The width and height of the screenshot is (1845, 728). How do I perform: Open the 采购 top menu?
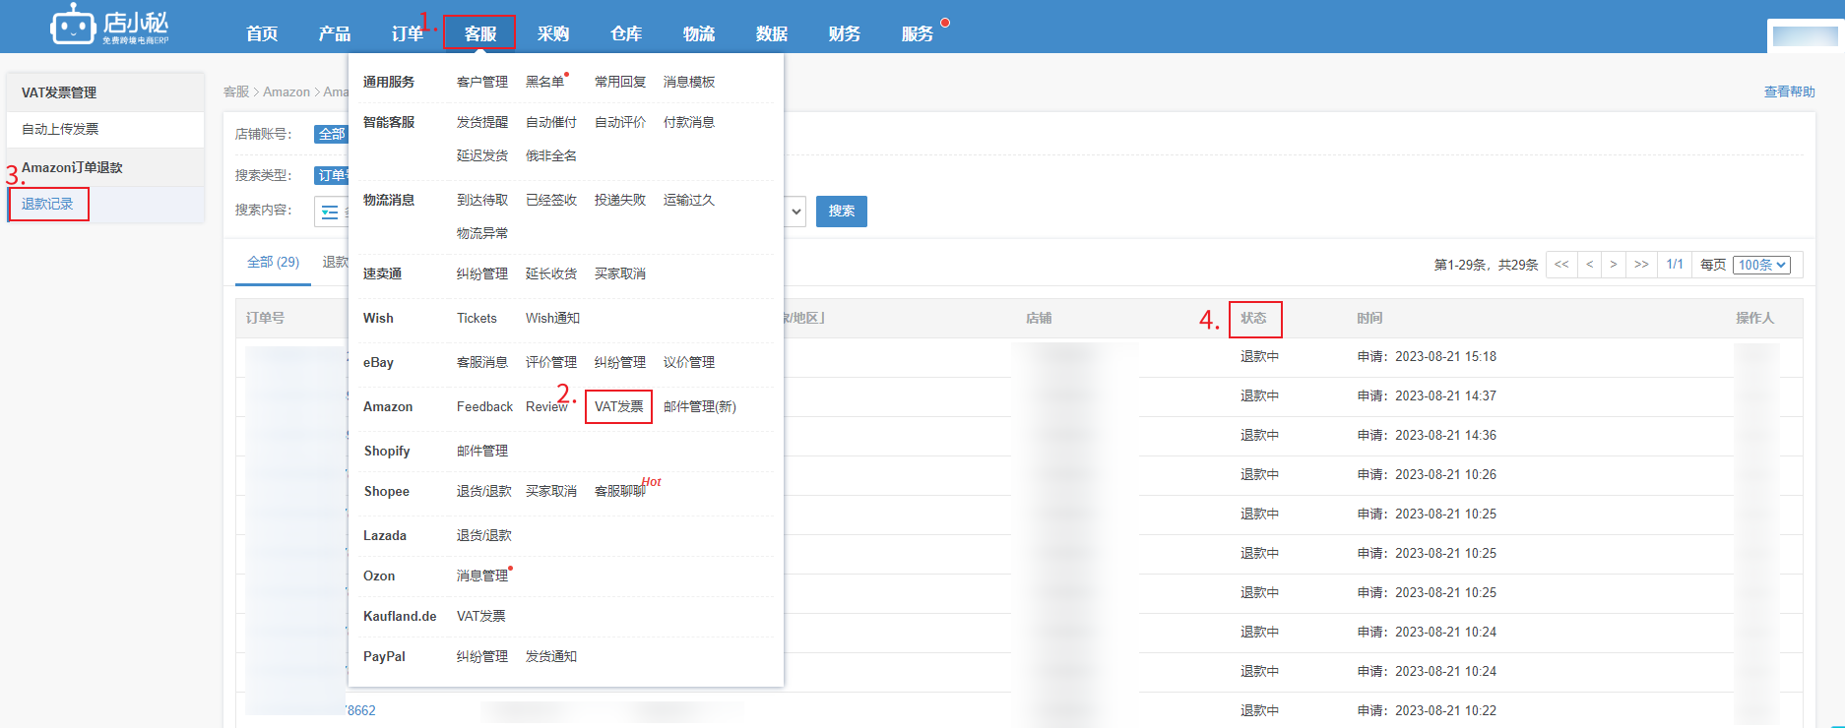(553, 33)
